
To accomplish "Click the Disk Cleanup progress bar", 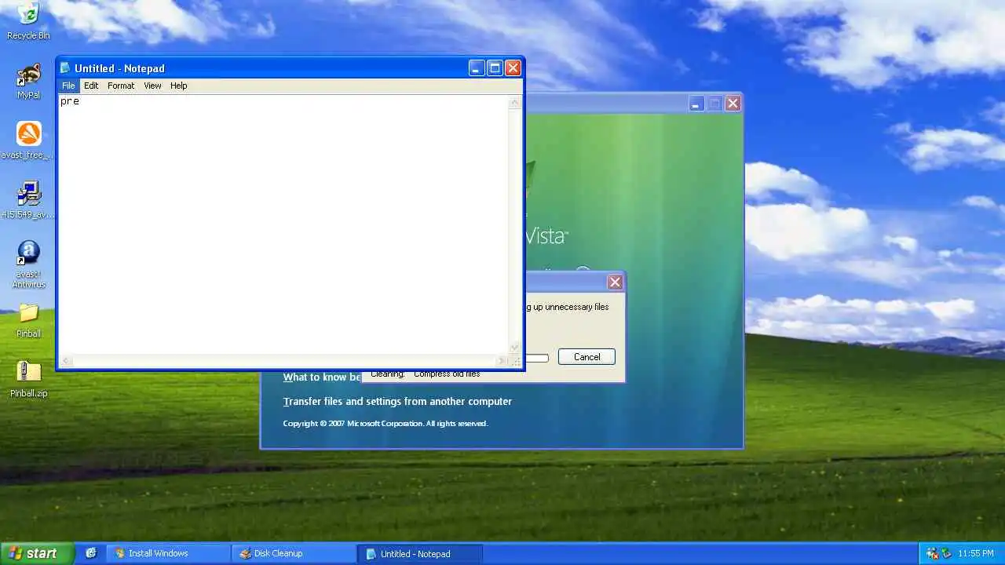I will point(536,358).
